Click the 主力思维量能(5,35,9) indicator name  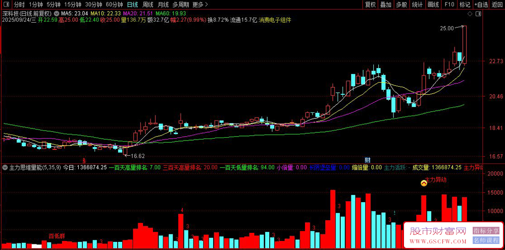point(35,167)
